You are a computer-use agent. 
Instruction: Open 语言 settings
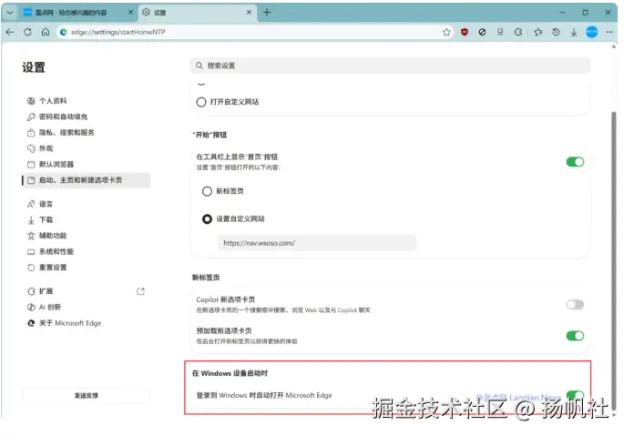(x=86, y=204)
